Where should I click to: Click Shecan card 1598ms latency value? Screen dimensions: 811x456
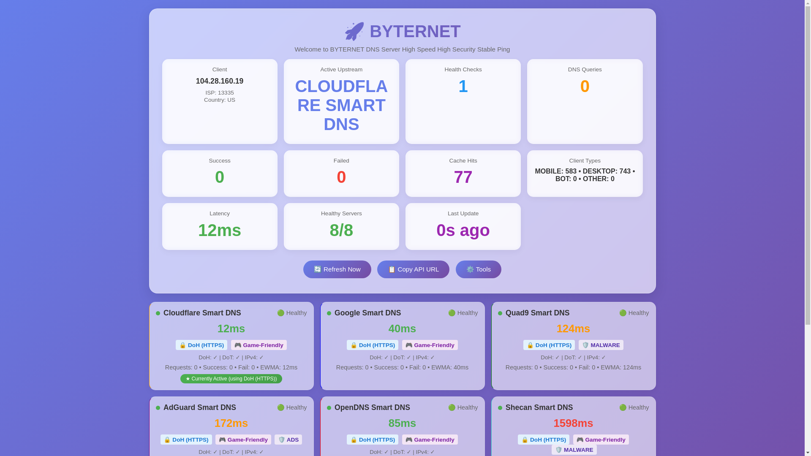pyautogui.click(x=573, y=423)
